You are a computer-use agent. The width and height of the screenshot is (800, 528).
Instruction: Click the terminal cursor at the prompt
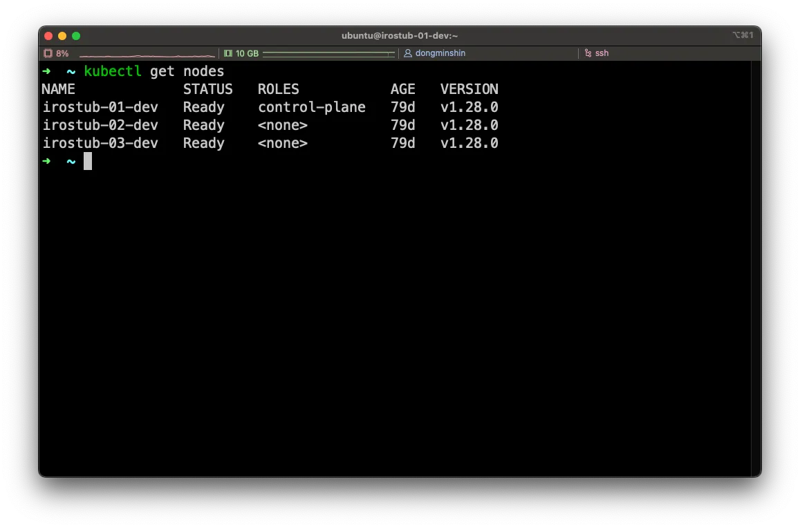click(x=88, y=161)
